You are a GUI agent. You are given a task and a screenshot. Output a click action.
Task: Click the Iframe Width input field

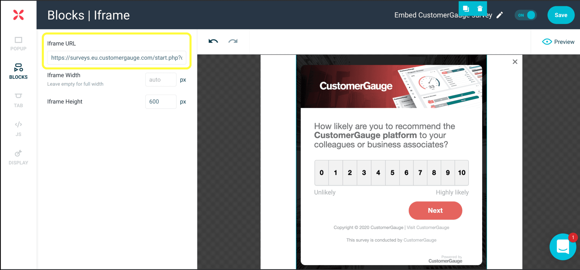pyautogui.click(x=161, y=80)
